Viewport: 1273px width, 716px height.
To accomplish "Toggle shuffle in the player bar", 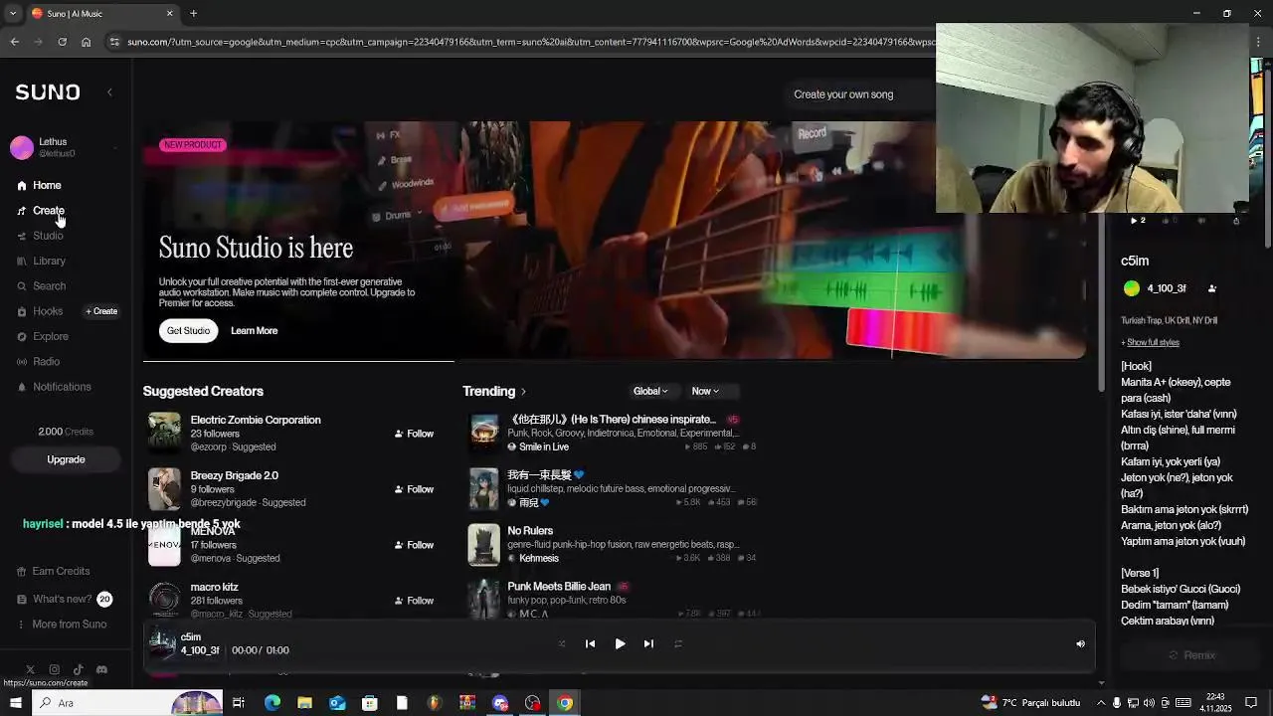I will point(561,643).
